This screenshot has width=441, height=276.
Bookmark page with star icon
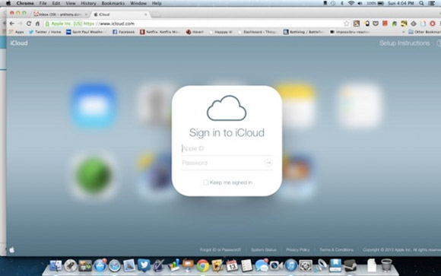click(x=346, y=24)
